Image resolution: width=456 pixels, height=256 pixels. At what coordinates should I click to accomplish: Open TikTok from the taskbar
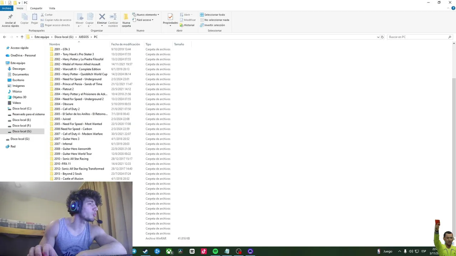coord(203,251)
